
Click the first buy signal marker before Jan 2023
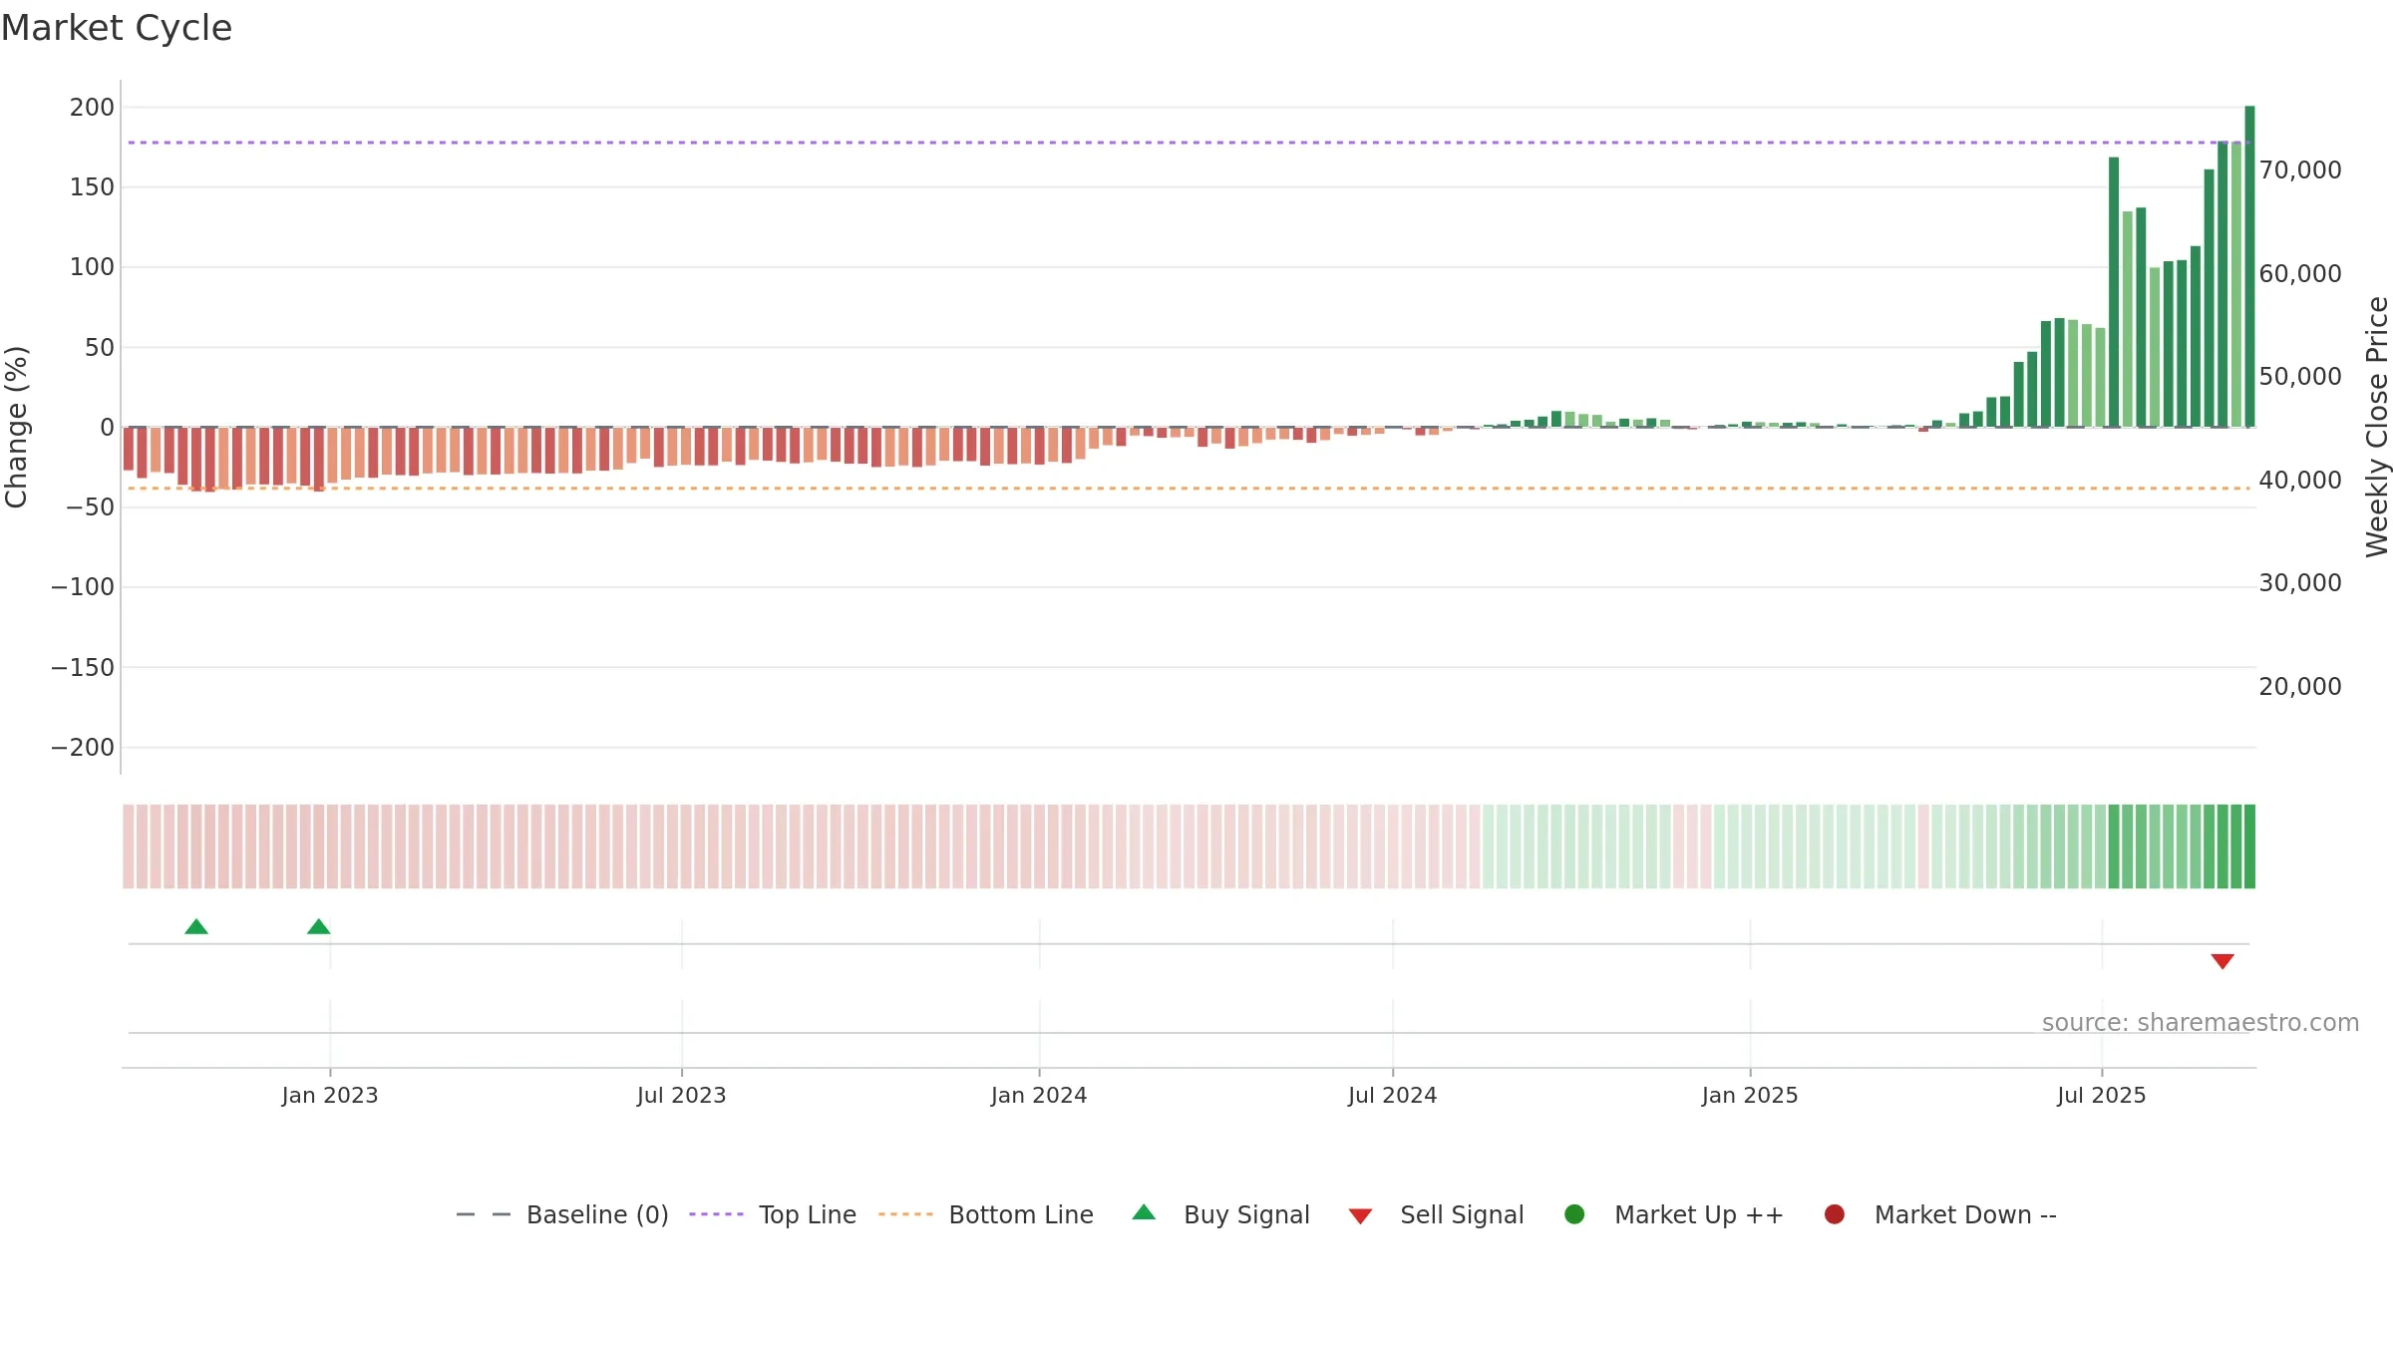pos(196,927)
